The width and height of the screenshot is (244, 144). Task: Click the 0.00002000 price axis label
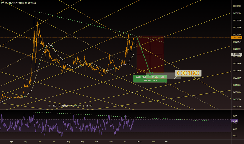point(237,78)
